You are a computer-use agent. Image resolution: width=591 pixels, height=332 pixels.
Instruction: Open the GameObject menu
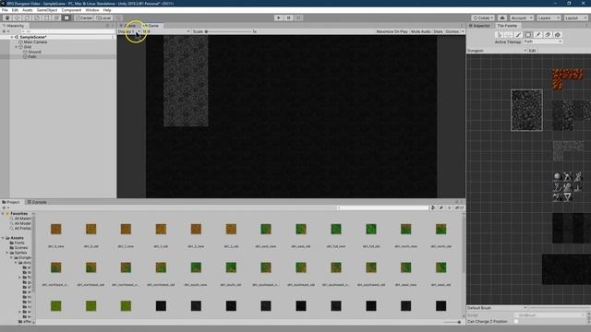[47, 10]
